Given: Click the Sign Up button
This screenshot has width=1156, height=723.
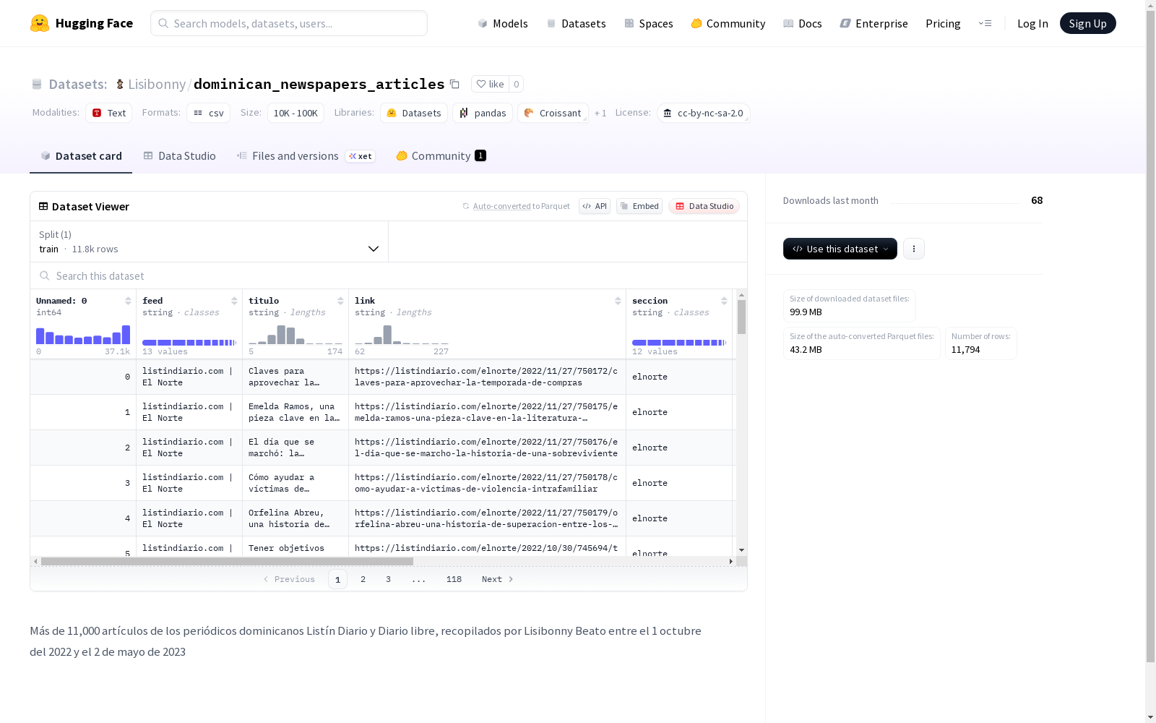Looking at the screenshot, I should (x=1087, y=23).
